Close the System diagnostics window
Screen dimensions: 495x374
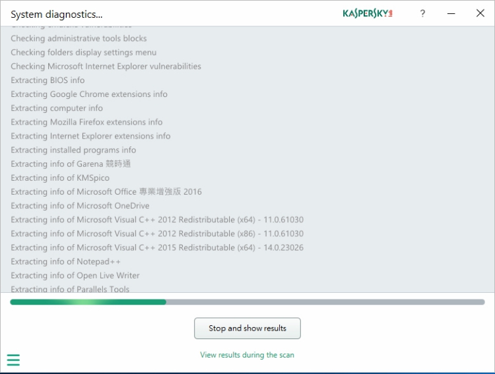(480, 13)
